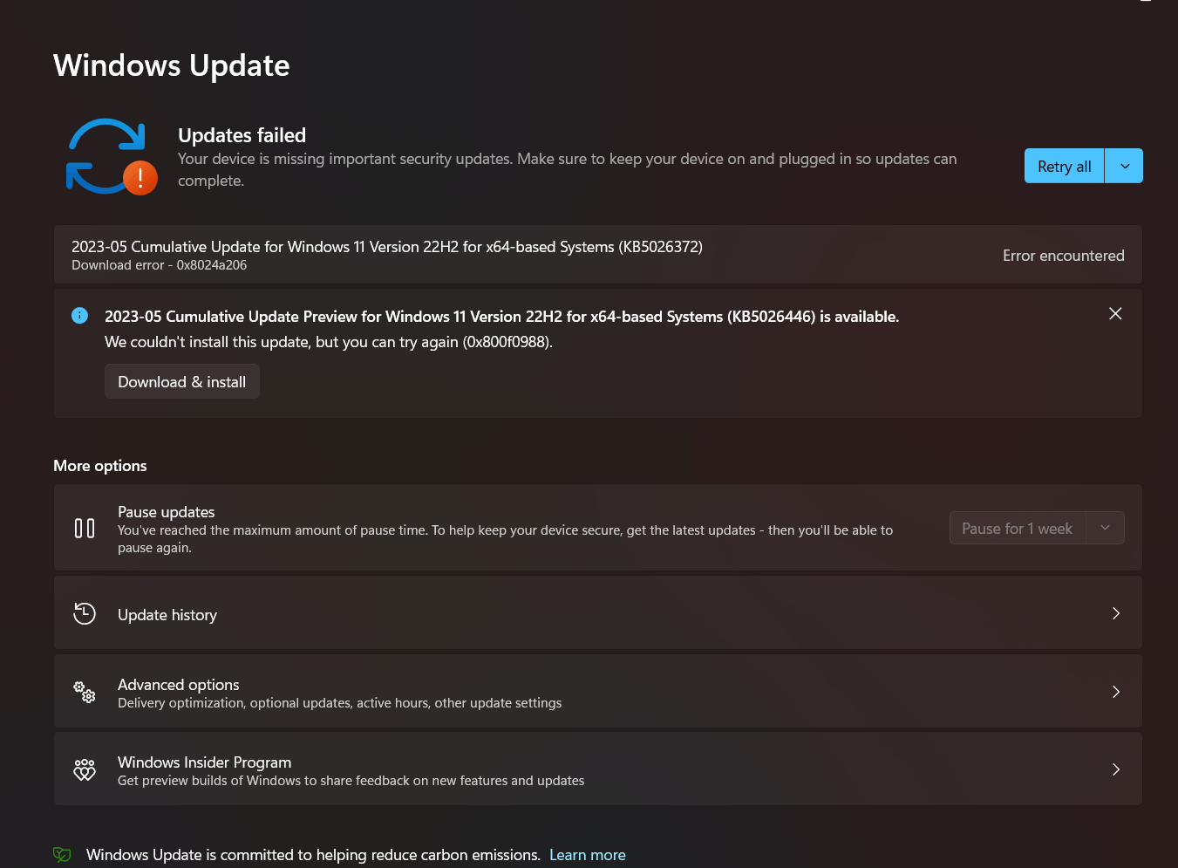Click the carbon emissions commitment text
Viewport: 1178px width, 868px height.
pyautogui.click(x=314, y=855)
